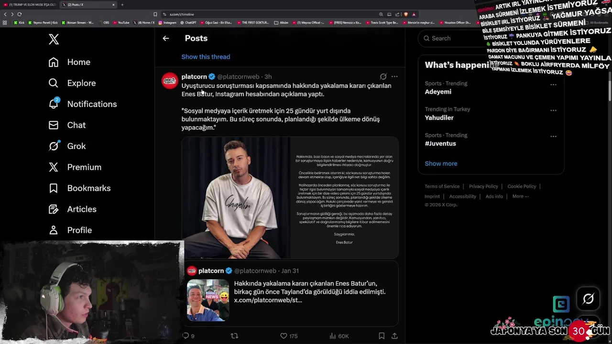The width and height of the screenshot is (612, 344).
Task: Open the Terms of Service link
Action: click(x=442, y=186)
